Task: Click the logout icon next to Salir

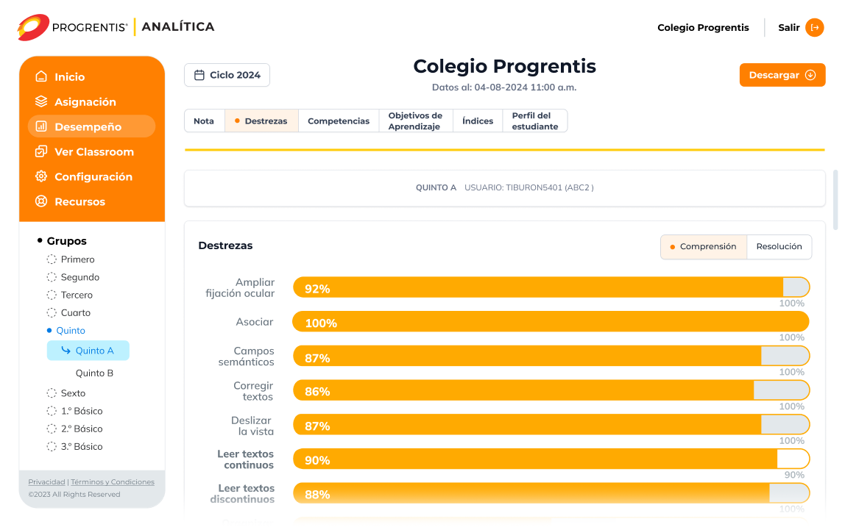Action: click(815, 27)
